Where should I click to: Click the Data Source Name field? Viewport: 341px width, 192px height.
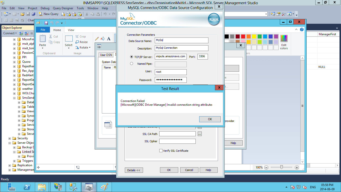(x=181, y=40)
